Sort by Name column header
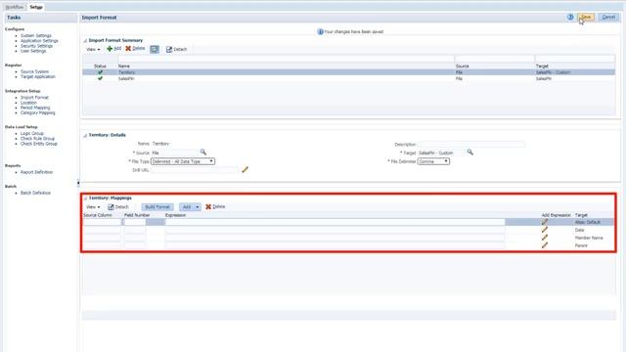Screen dimensions: 626x352 tap(124, 66)
